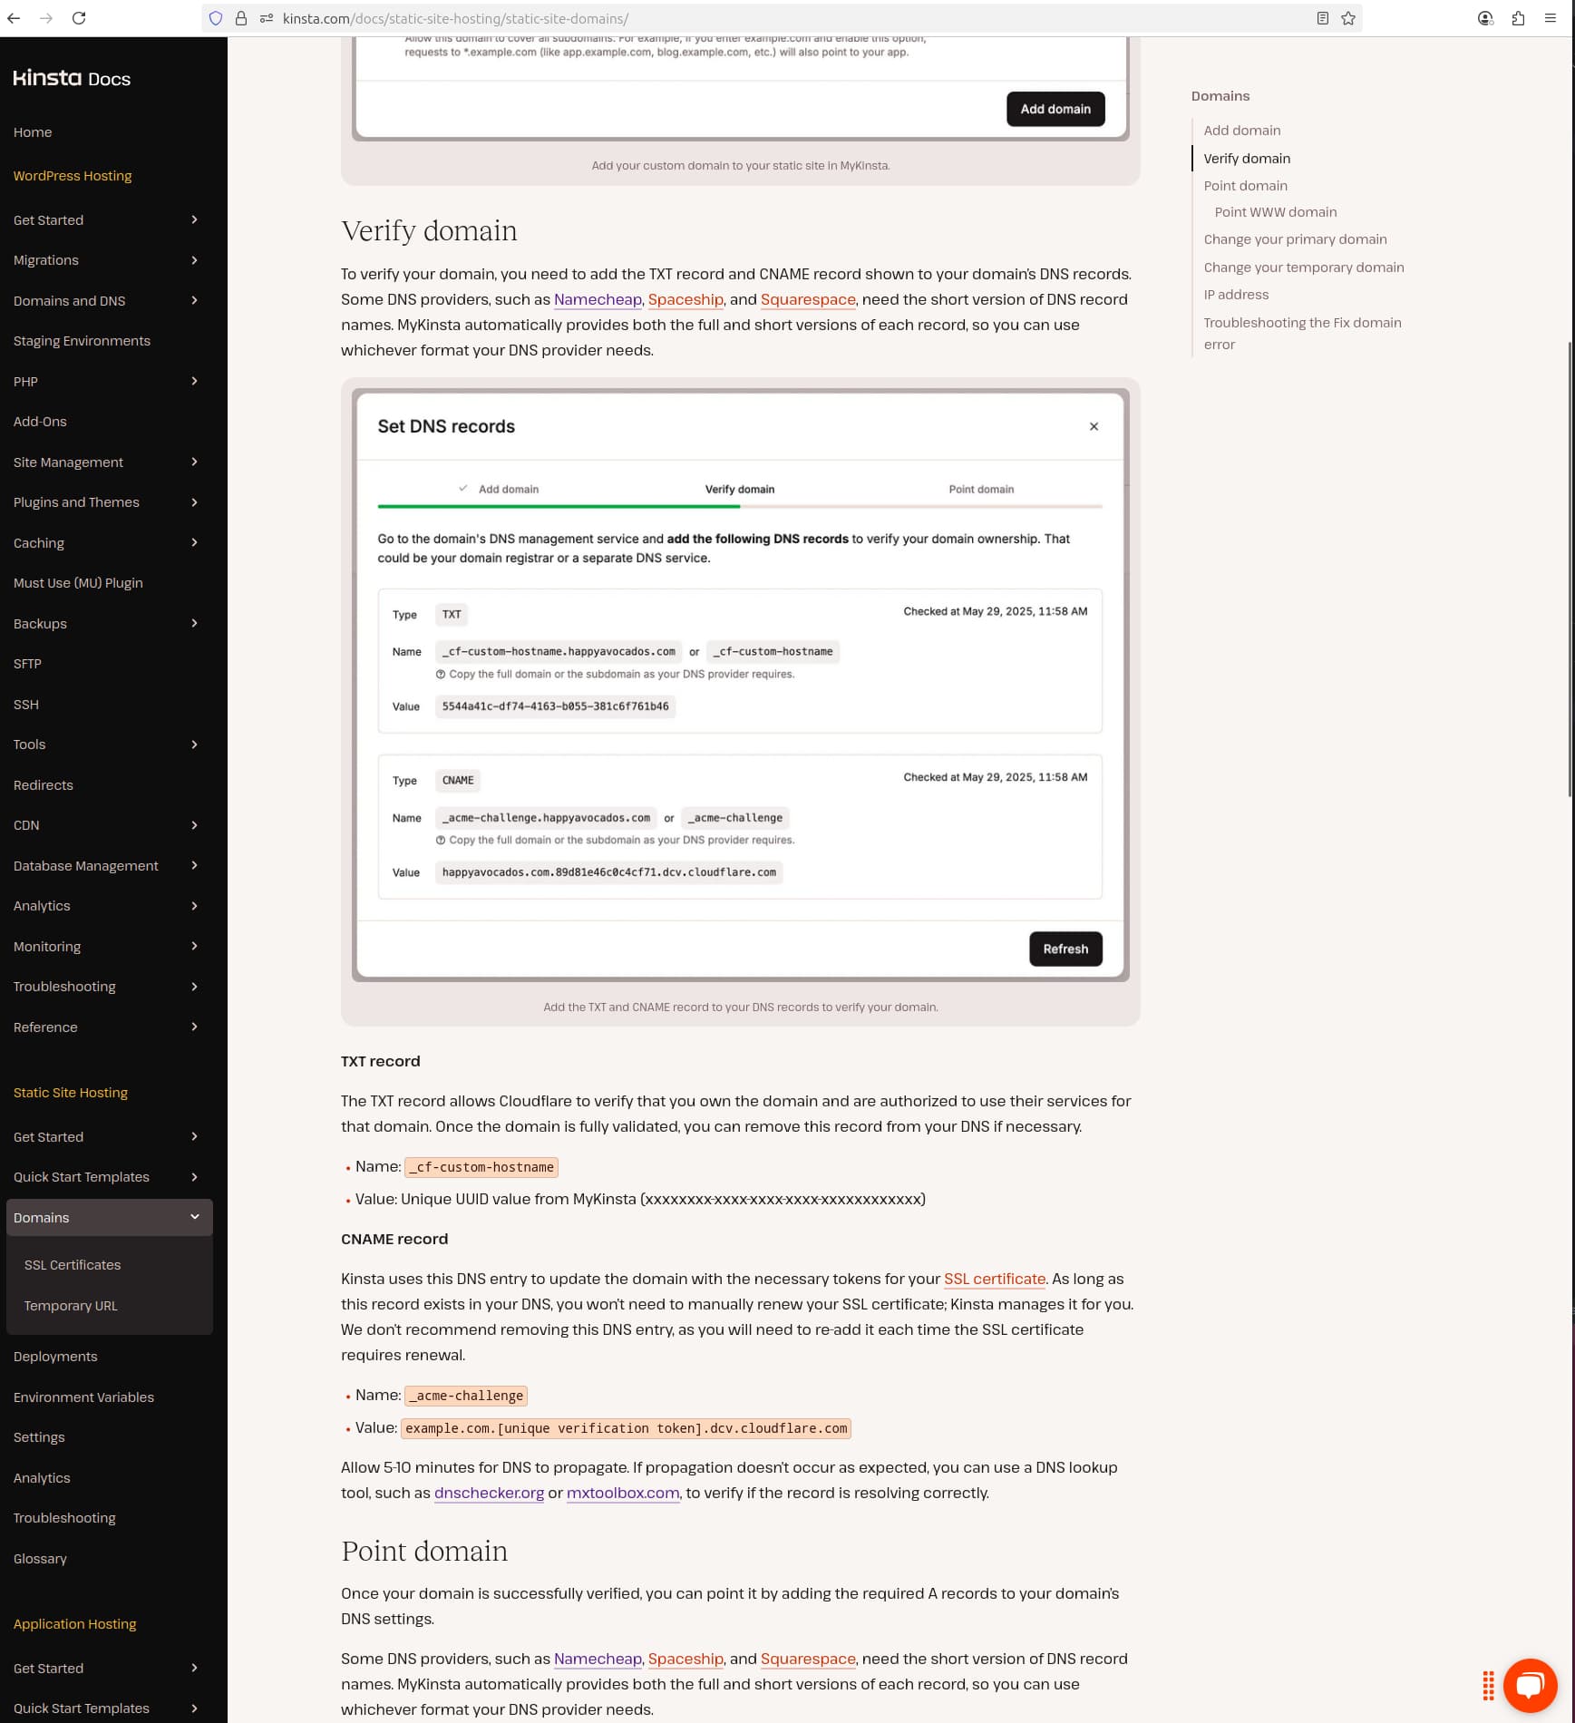Open the Firefox account icon
1575x1723 pixels.
point(1485,18)
